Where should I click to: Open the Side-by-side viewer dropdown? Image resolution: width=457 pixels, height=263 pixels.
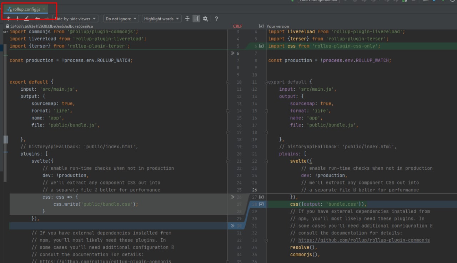(x=75, y=19)
